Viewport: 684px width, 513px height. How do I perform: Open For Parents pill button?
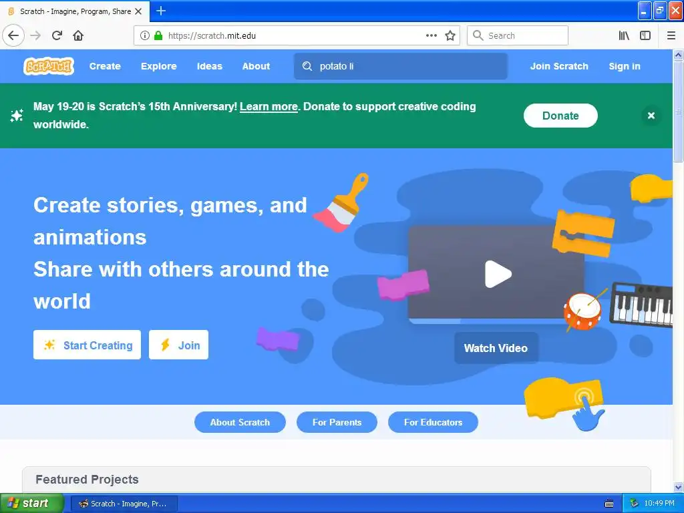click(x=337, y=422)
